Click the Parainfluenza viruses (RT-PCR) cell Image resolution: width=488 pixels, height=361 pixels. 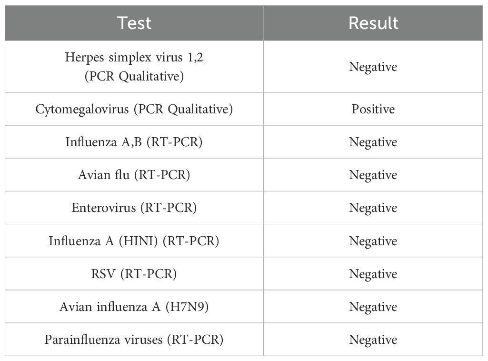[134, 340]
